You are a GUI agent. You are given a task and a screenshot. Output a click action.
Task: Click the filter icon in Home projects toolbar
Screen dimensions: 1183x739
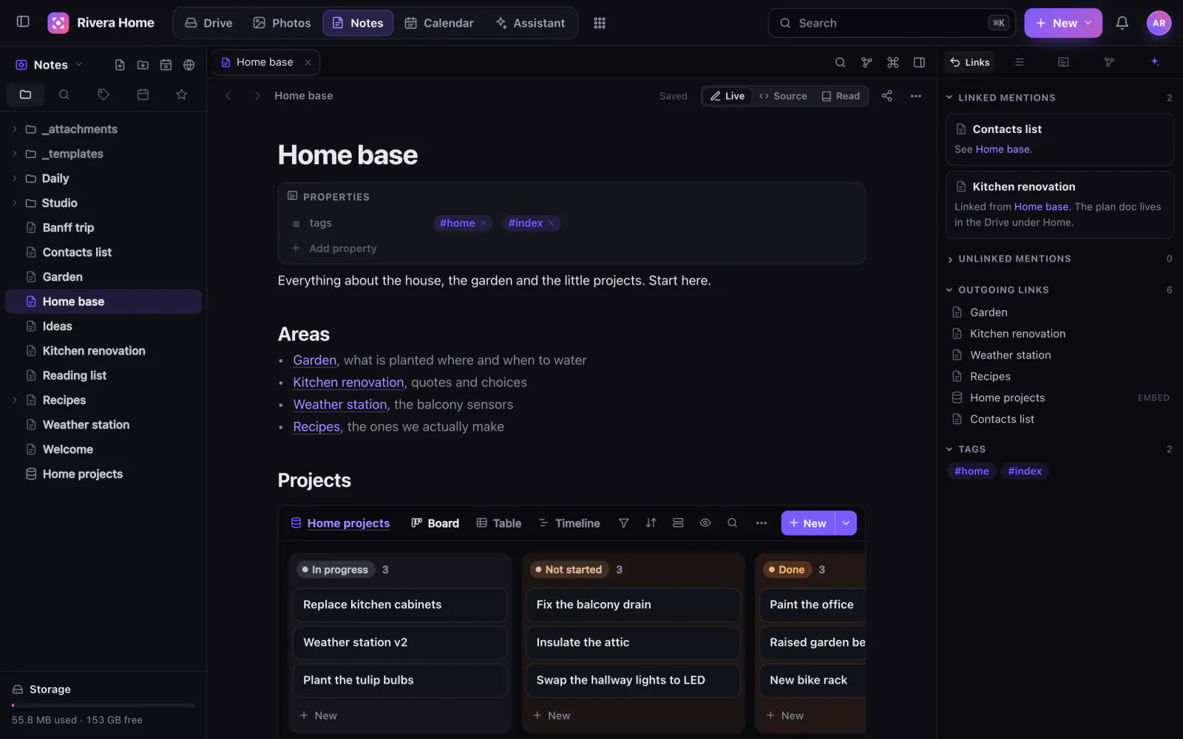pos(624,523)
